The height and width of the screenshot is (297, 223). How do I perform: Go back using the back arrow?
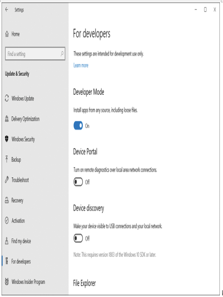(x=7, y=9)
